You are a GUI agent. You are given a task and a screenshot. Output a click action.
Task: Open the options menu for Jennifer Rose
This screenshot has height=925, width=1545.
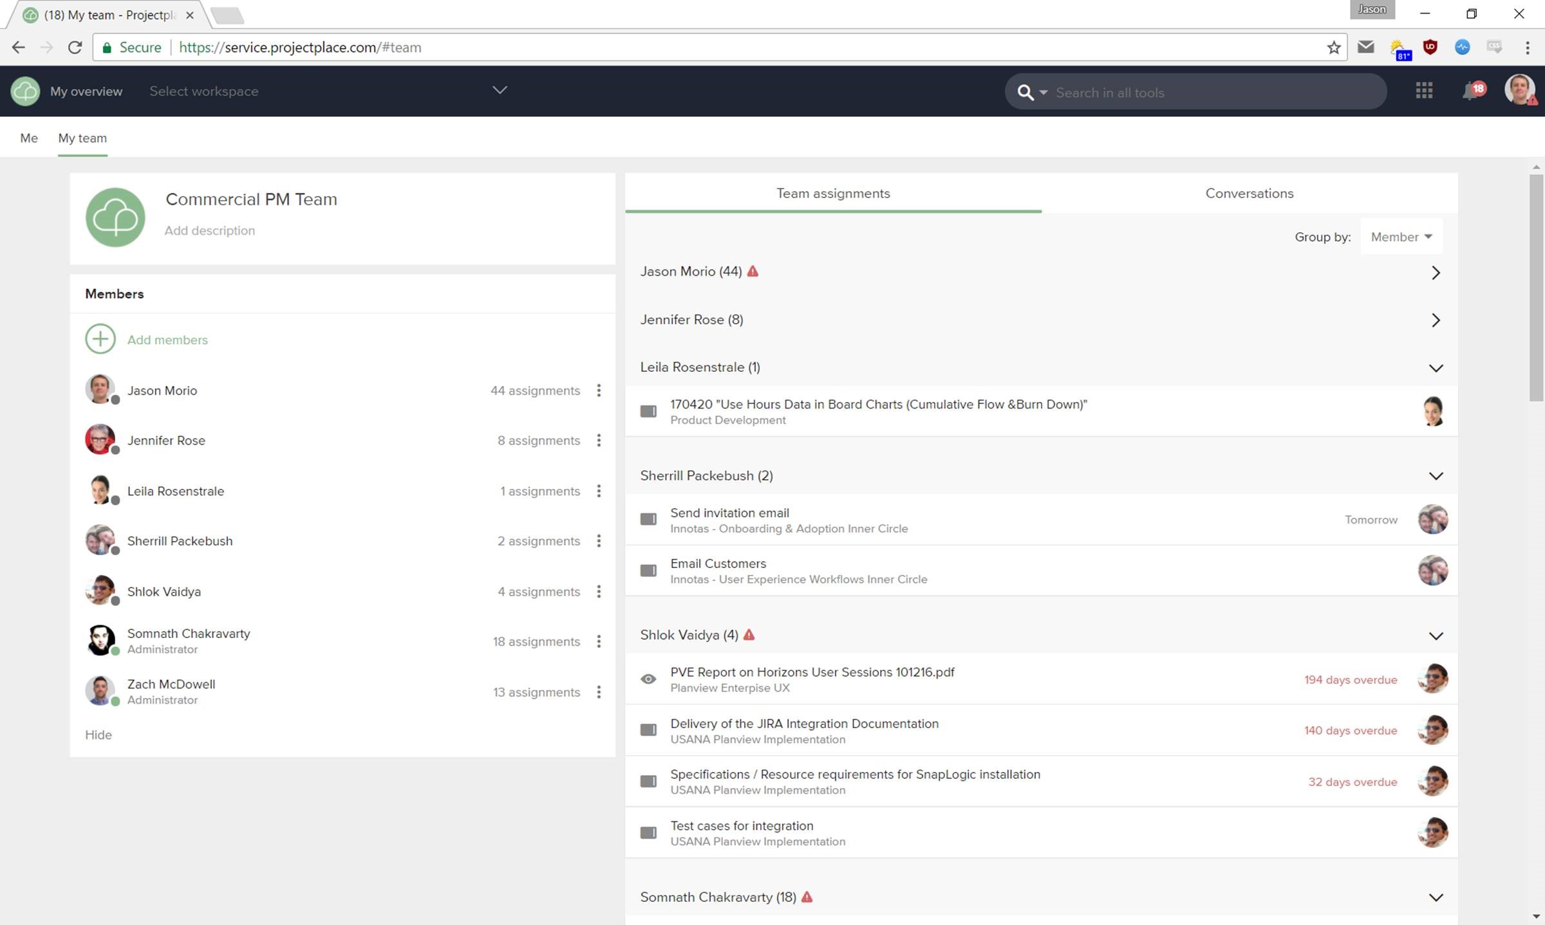click(x=599, y=441)
